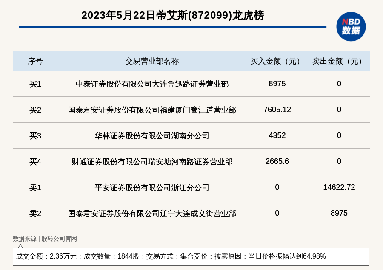Select the 买1 row label

pos(35,84)
